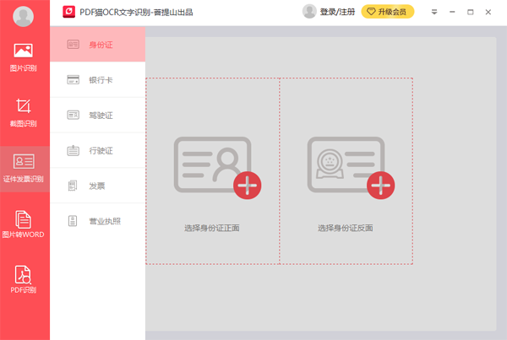Minimize the PDF猫OCR window
The image size is (507, 340).
click(454, 12)
